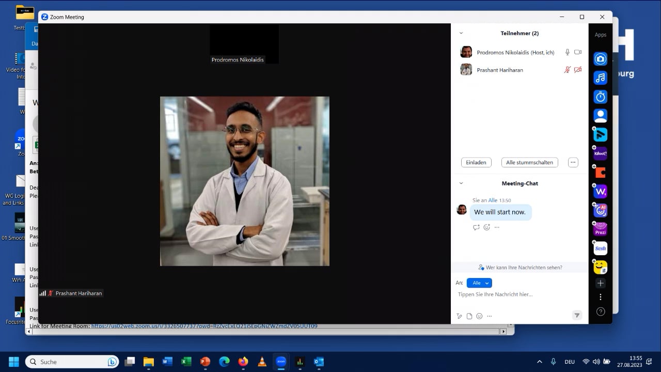Add emoji reaction to chat message
This screenshot has height=372, width=661.
coord(486,227)
